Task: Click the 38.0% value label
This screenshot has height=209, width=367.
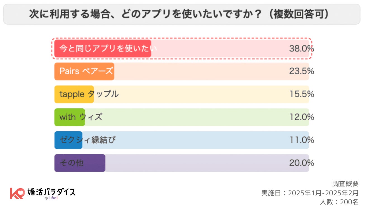Action: coord(301,49)
